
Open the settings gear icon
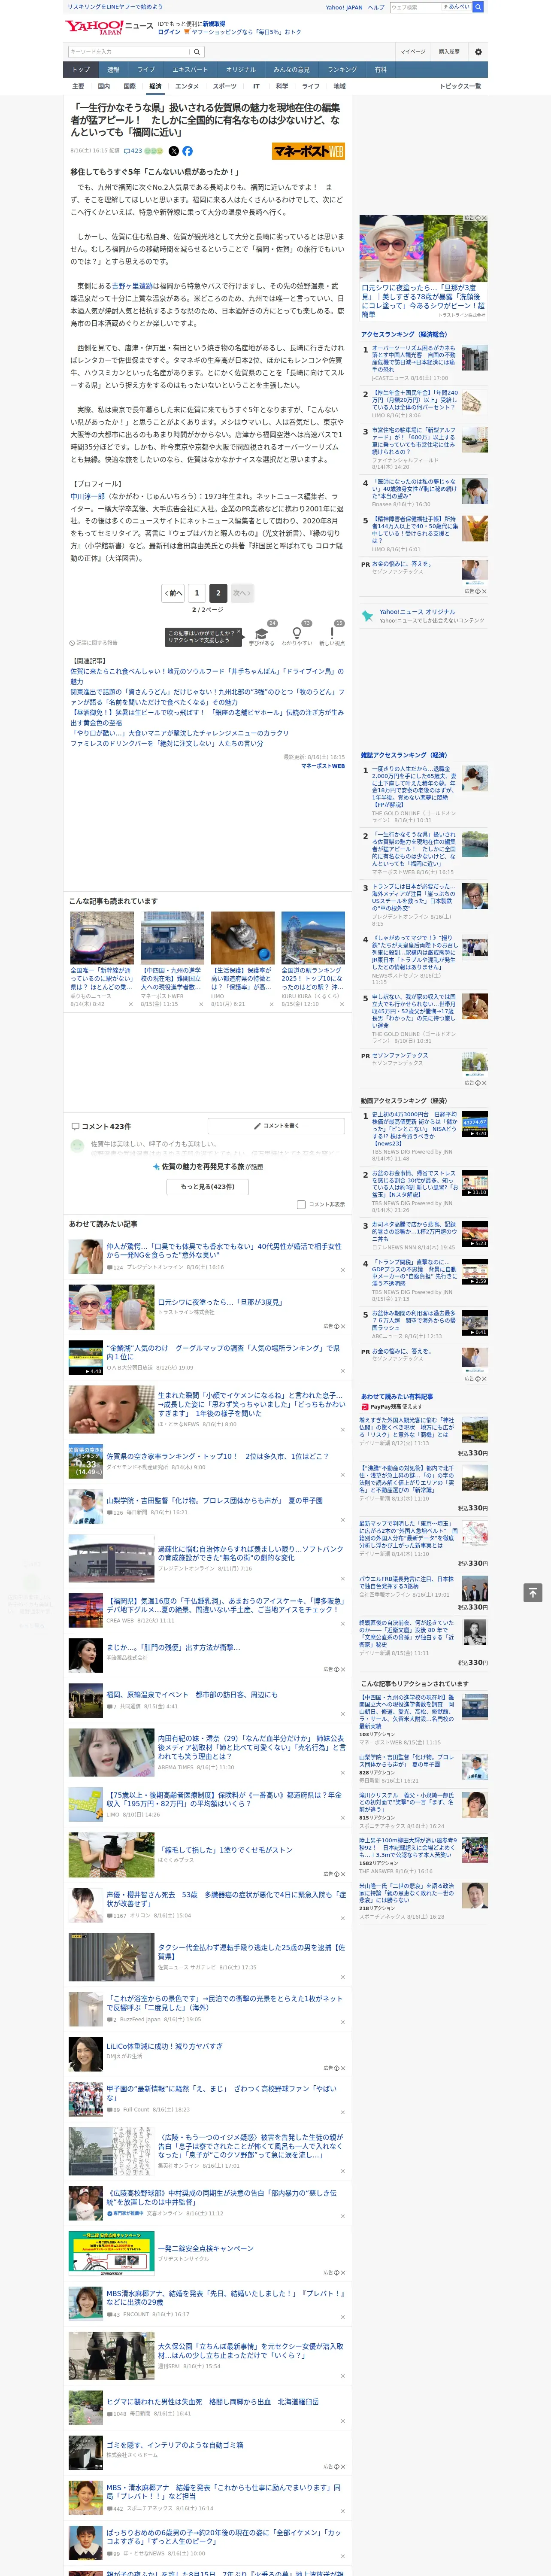(478, 51)
